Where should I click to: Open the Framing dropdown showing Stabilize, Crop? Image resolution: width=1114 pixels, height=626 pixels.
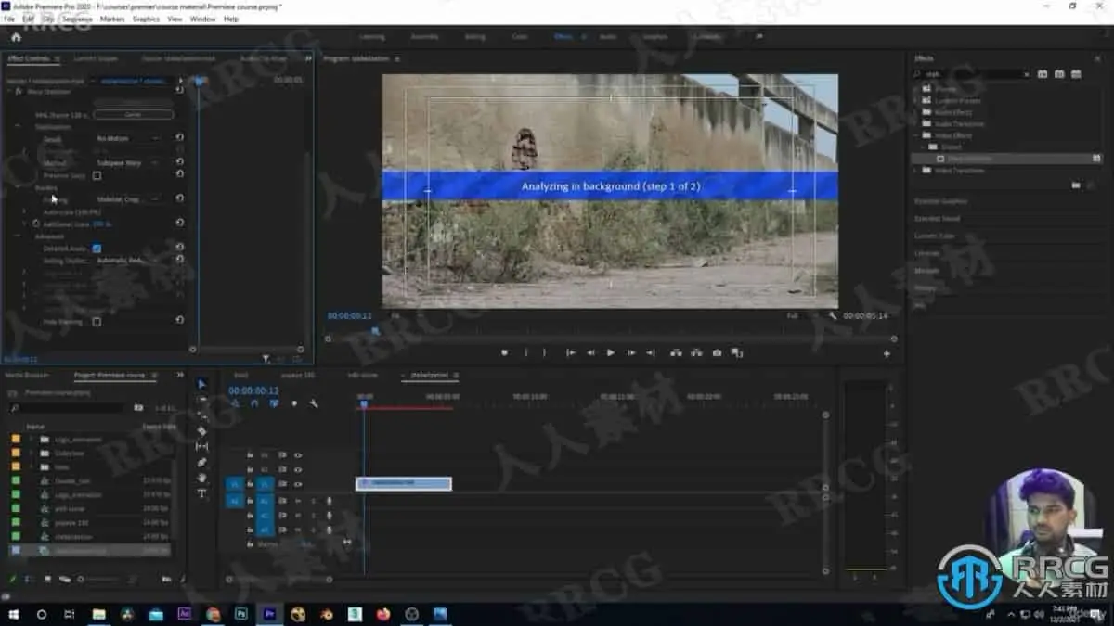pyautogui.click(x=128, y=199)
